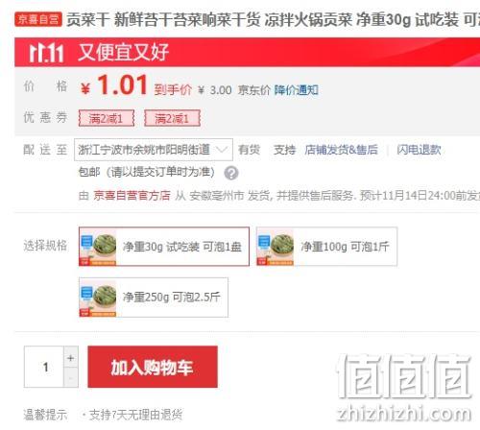Decrease quantity with the minus button
Image resolution: width=480 pixels, height=430 pixels.
[71, 377]
